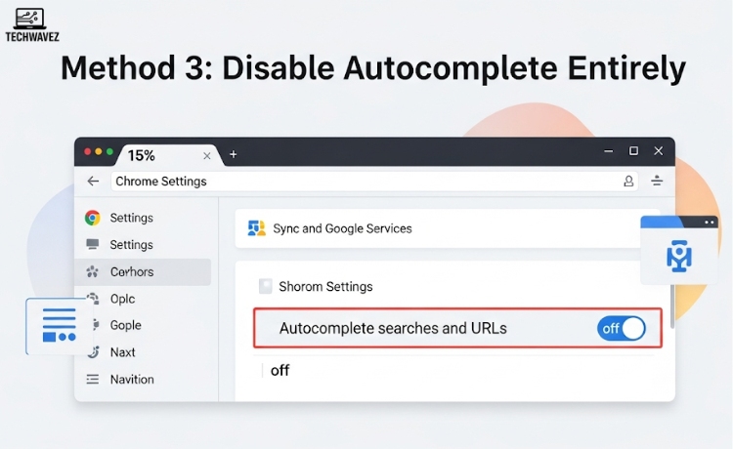Open Navition in the sidebar

point(132,380)
